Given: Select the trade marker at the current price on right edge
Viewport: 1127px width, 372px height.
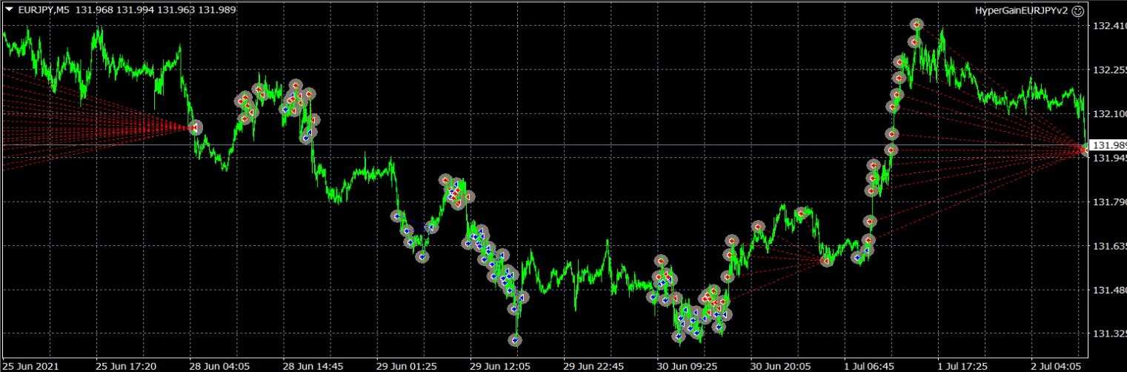Looking at the screenshot, I should pyautogui.click(x=1084, y=150).
